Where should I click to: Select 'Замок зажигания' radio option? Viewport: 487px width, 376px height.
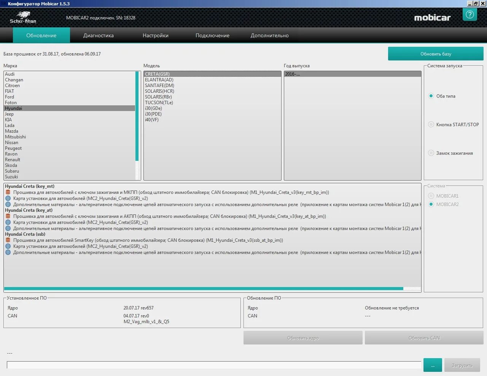[x=431, y=153]
